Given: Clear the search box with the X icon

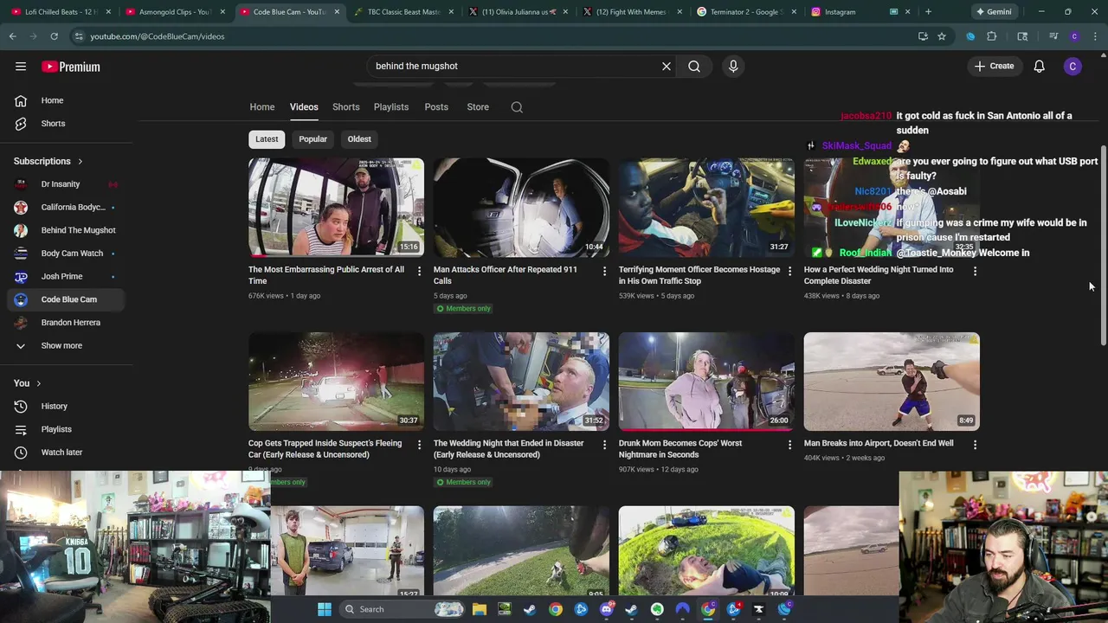Looking at the screenshot, I should coord(667,66).
